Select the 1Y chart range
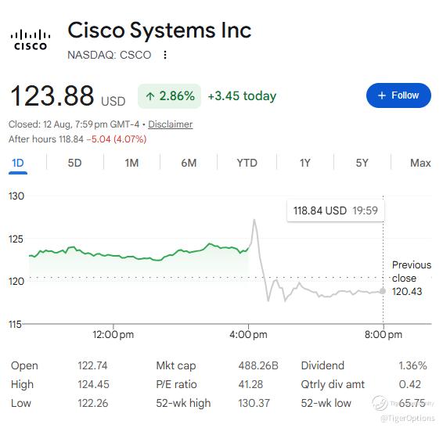Viewport: 443px width, 428px height. (x=304, y=163)
